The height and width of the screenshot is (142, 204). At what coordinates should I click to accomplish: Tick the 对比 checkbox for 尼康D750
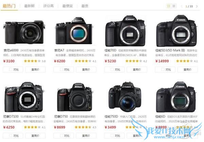[x=62, y=136]
